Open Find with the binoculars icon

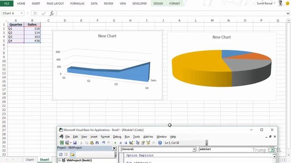click(97, 143)
